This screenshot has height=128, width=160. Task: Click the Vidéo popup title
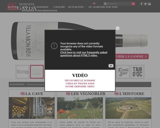click(x=80, y=75)
